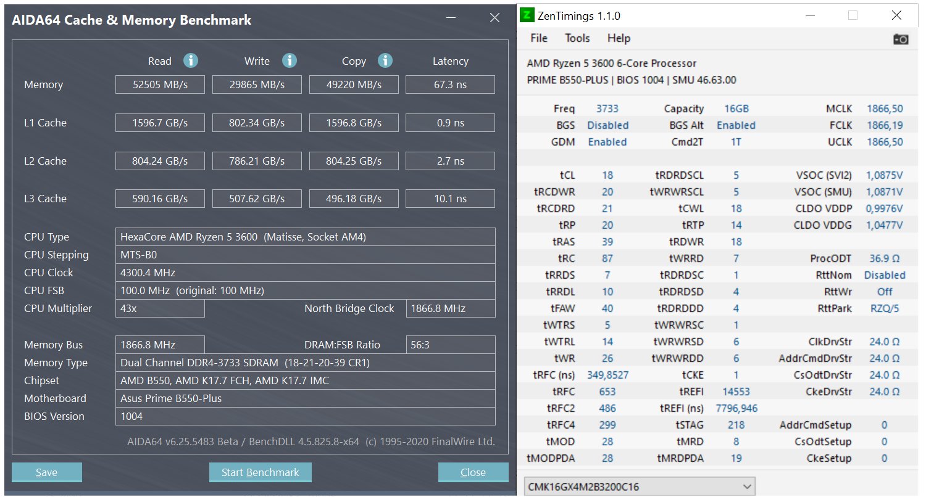Open the Tools menu in ZenTimings

pos(577,38)
